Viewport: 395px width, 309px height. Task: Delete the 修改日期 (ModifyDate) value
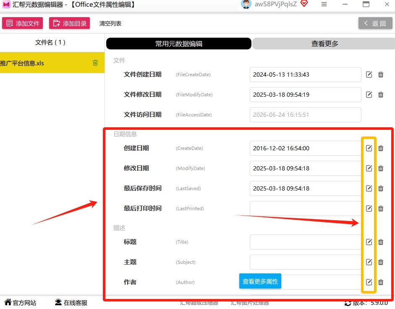click(x=381, y=168)
